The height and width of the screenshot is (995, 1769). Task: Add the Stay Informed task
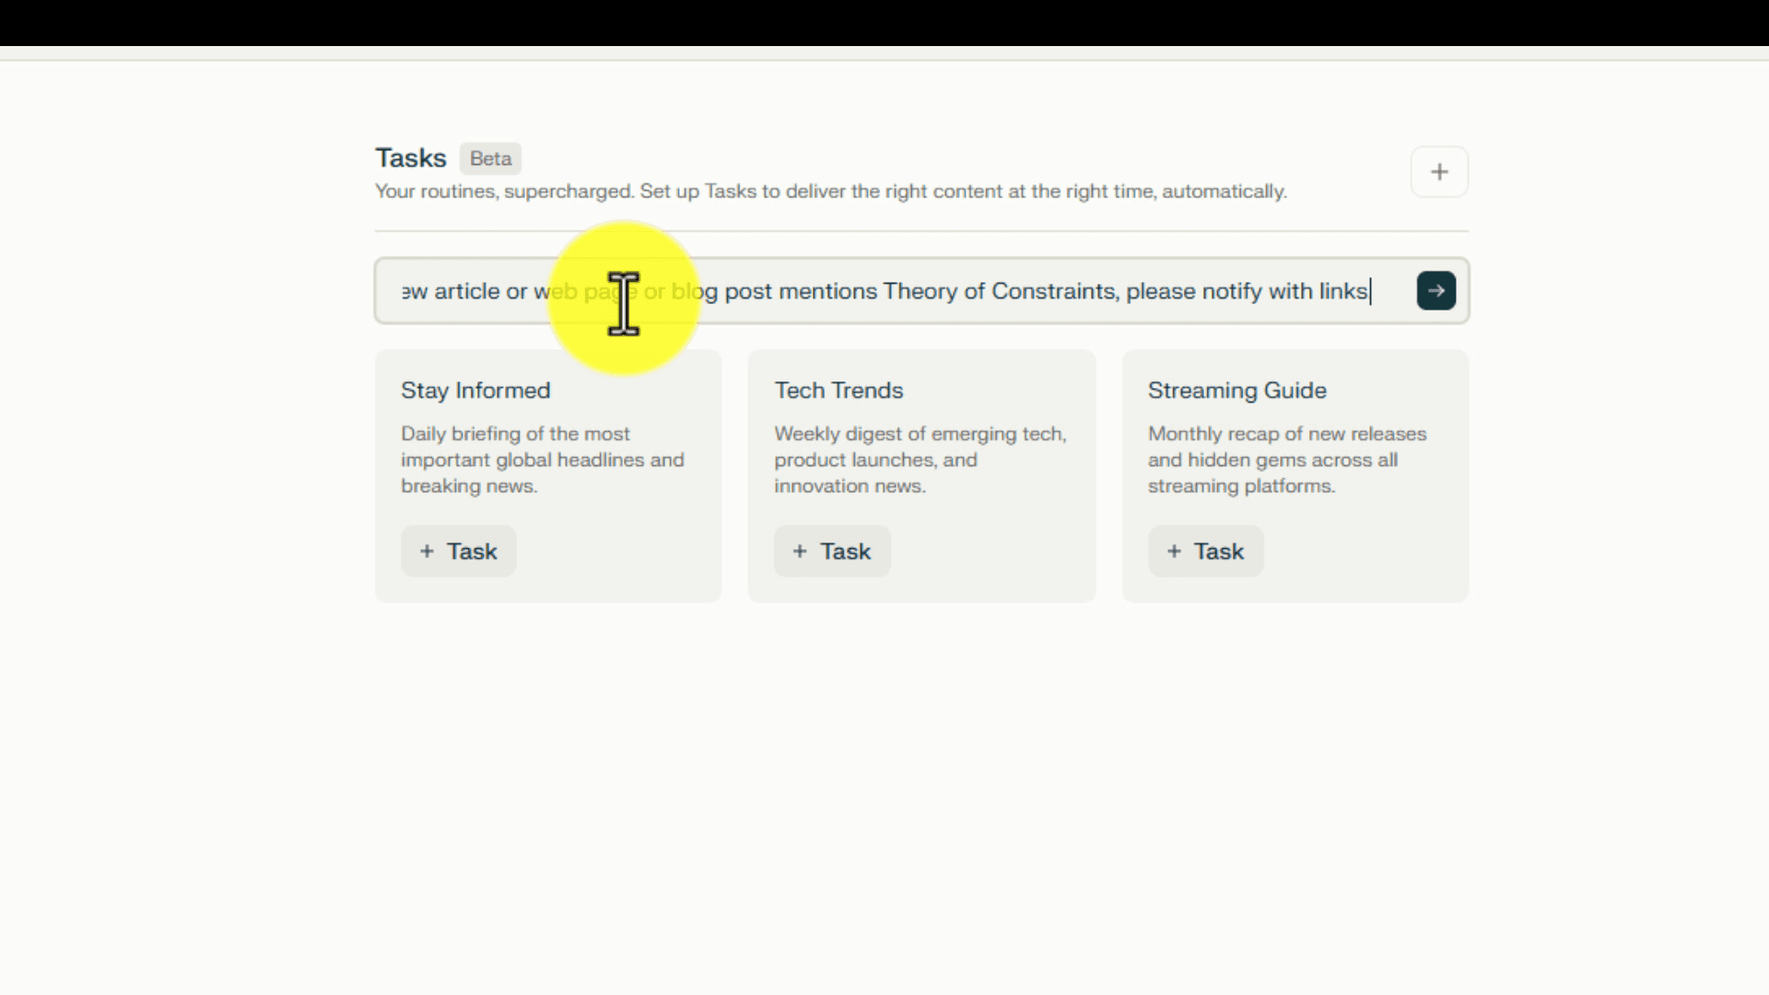[459, 552]
